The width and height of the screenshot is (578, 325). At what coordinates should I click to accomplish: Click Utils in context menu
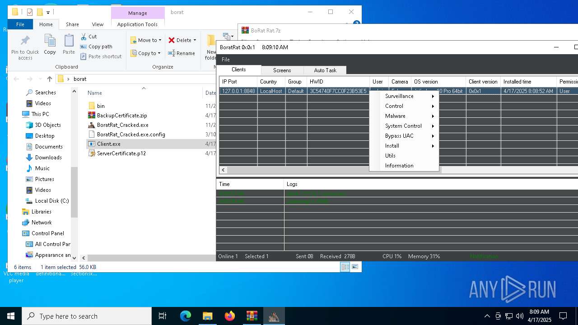(x=404, y=156)
